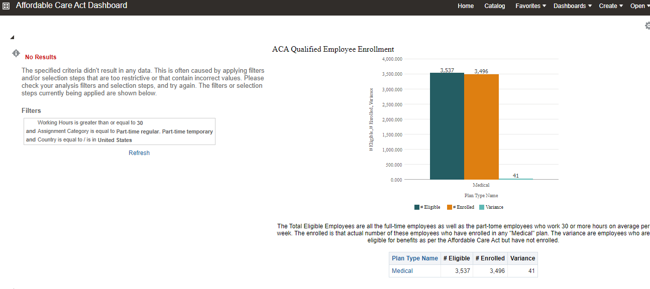Collapse the section using the triangle arrow
Image resolution: width=650 pixels, height=289 pixels.
[12, 38]
